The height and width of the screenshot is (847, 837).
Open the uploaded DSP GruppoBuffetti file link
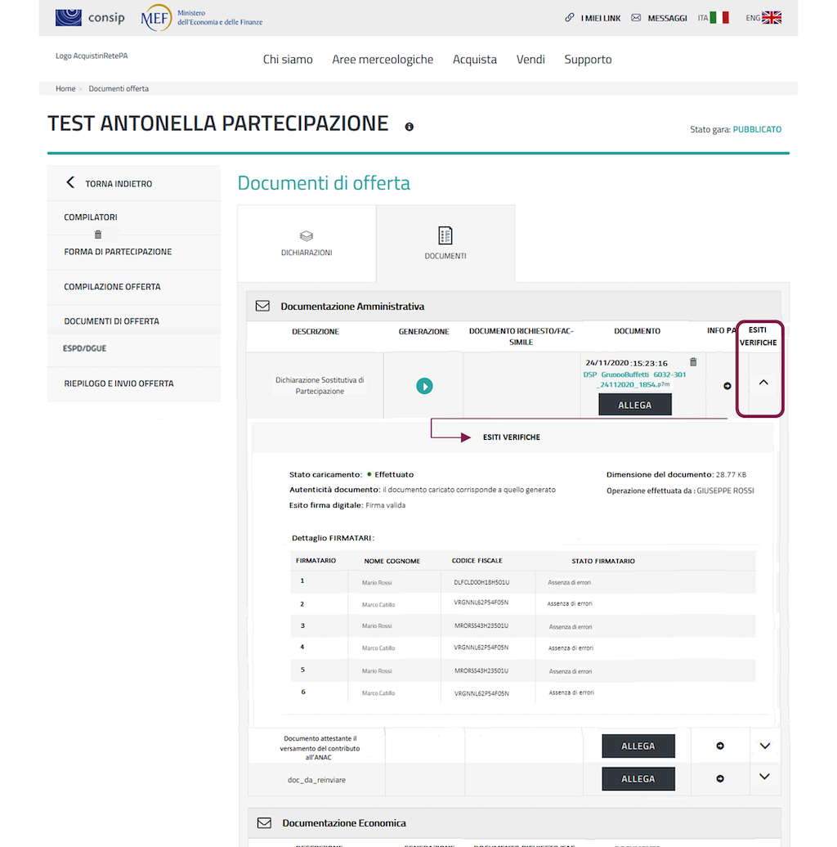(x=634, y=379)
